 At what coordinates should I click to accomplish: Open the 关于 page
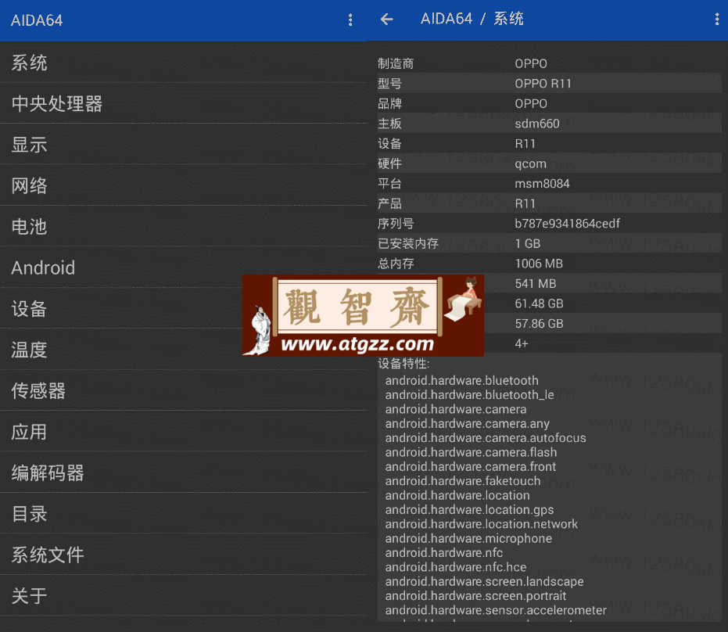pos(184,596)
